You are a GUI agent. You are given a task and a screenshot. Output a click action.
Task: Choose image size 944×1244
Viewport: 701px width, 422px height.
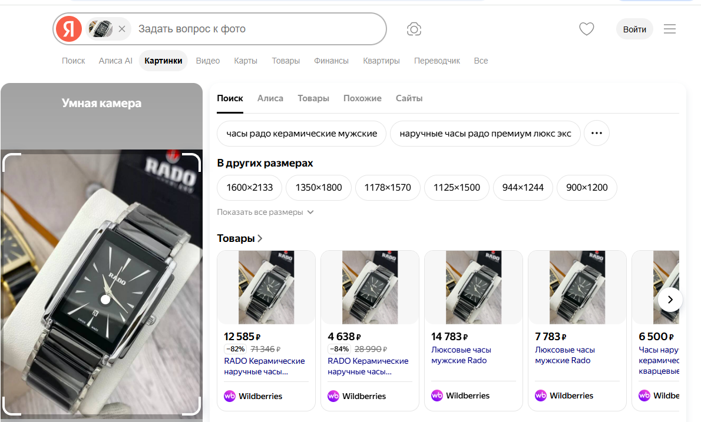click(x=523, y=188)
